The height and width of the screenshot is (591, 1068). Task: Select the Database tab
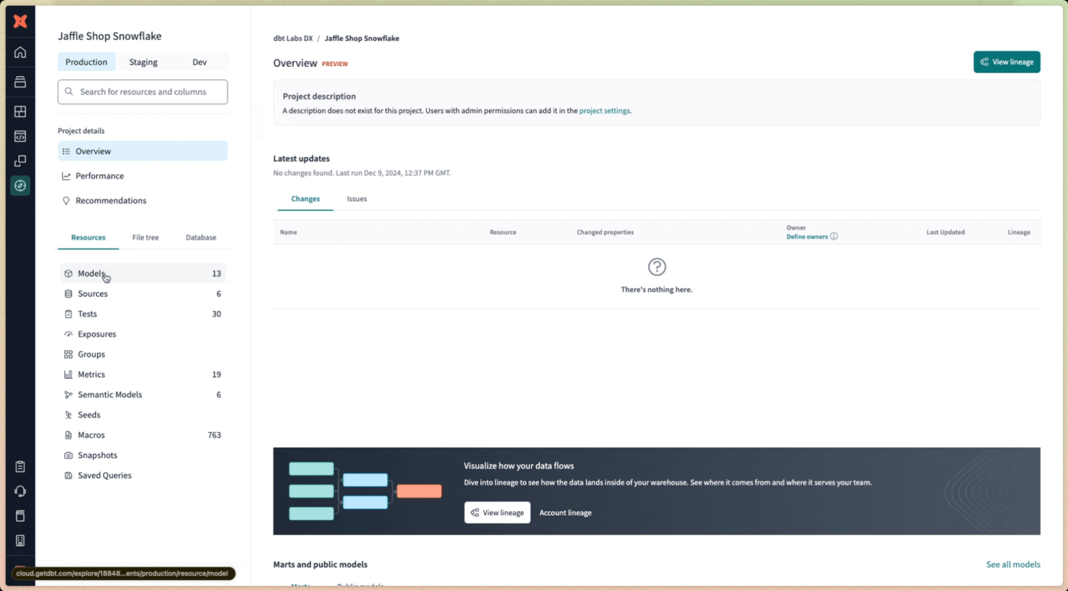[x=200, y=237]
